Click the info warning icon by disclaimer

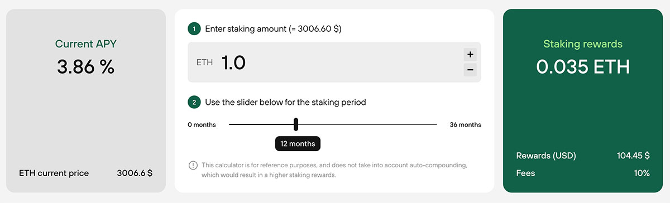tap(193, 165)
